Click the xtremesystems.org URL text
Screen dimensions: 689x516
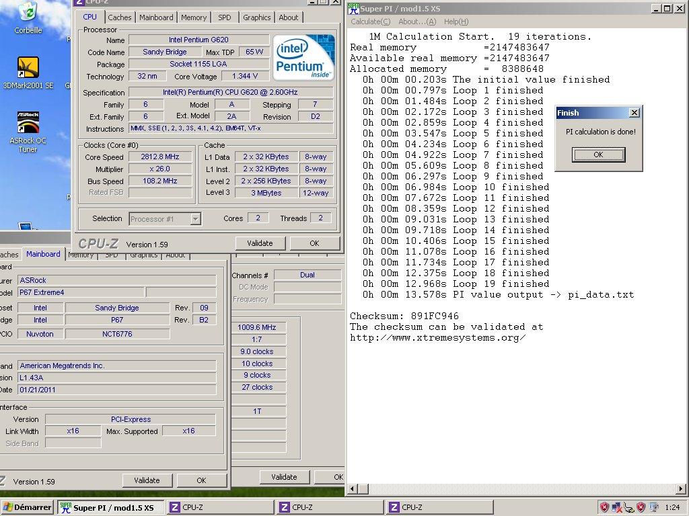click(437, 338)
